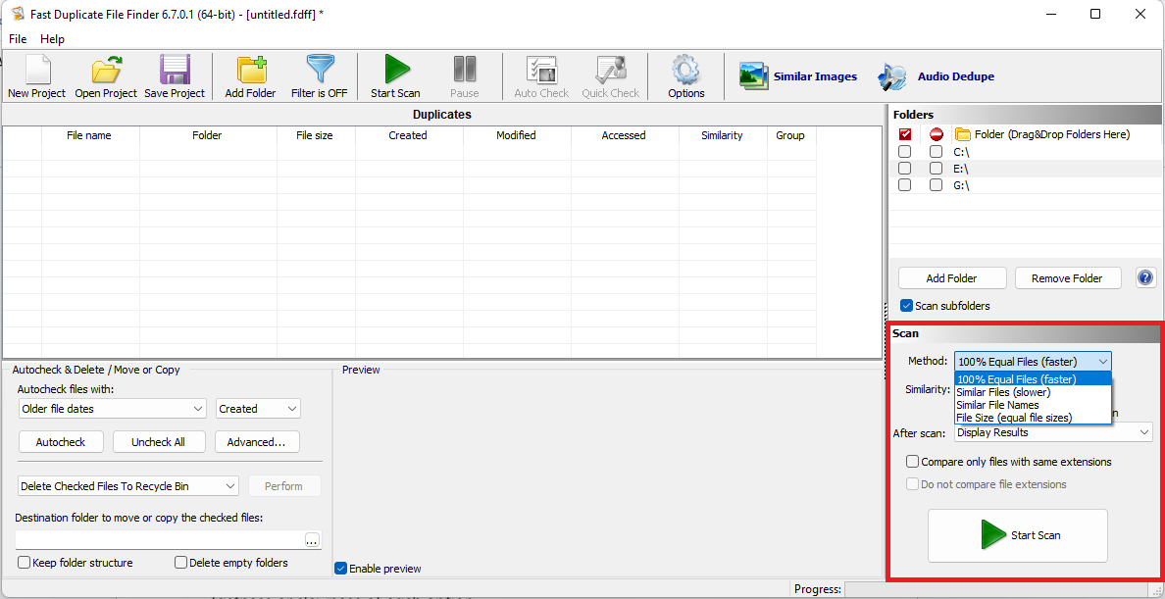Open an existing project via Open Project
Viewport: 1165px width, 599px height.
click(x=106, y=75)
